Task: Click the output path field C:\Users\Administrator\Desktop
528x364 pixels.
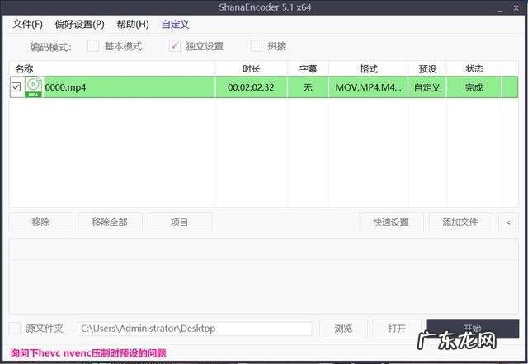Action: (195, 329)
